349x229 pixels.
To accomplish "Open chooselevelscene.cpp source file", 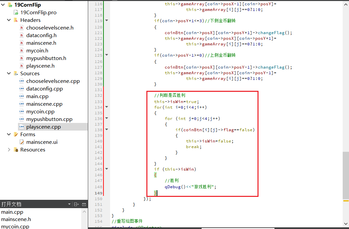I will (x=53, y=81).
